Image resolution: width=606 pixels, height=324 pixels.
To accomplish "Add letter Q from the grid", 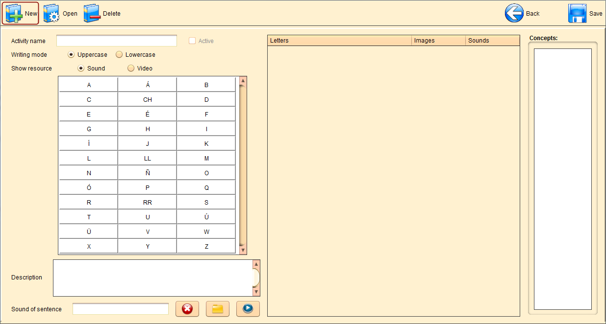I will [x=206, y=187].
